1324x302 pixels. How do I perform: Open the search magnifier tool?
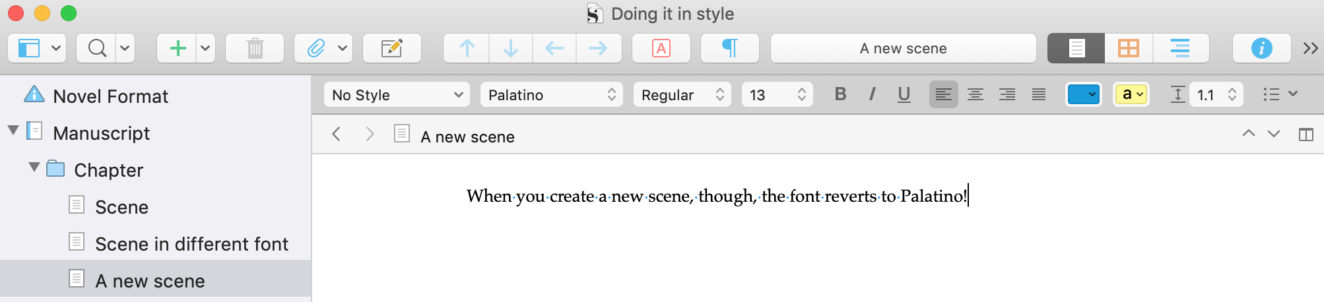[x=97, y=48]
